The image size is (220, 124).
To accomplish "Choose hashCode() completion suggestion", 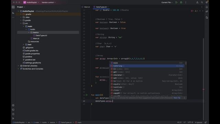I will (147, 87).
